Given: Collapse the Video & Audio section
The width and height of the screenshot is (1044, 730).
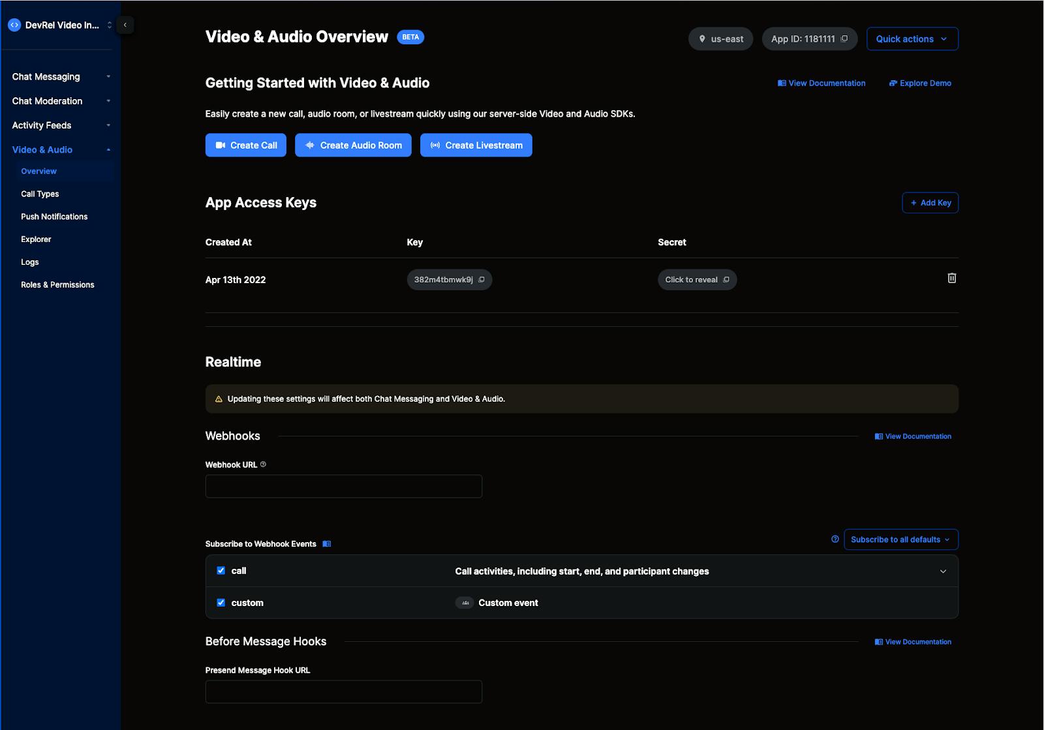Looking at the screenshot, I should (108, 149).
